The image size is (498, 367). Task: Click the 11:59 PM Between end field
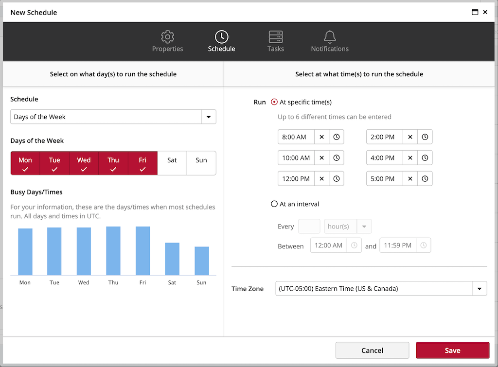(x=398, y=245)
